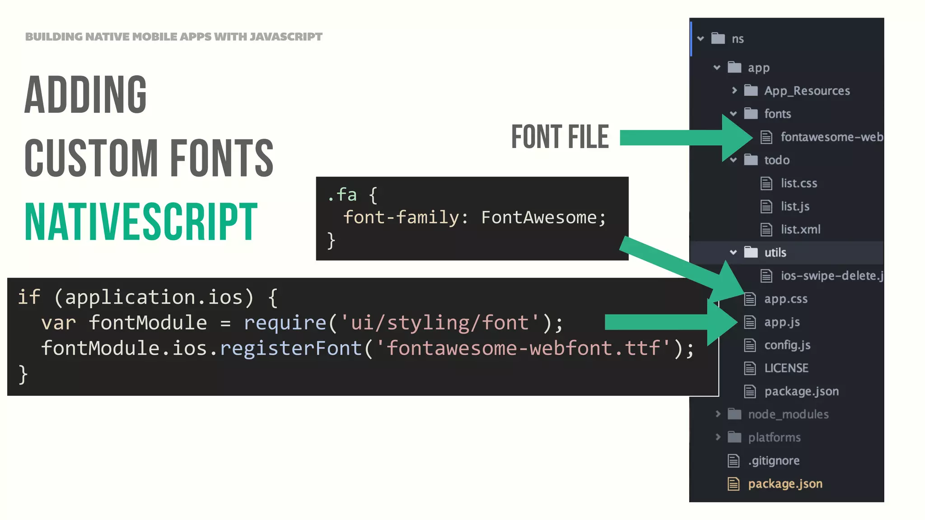The width and height of the screenshot is (925, 520).
Task: Open the App_Resources folder label
Action: pyautogui.click(x=807, y=91)
